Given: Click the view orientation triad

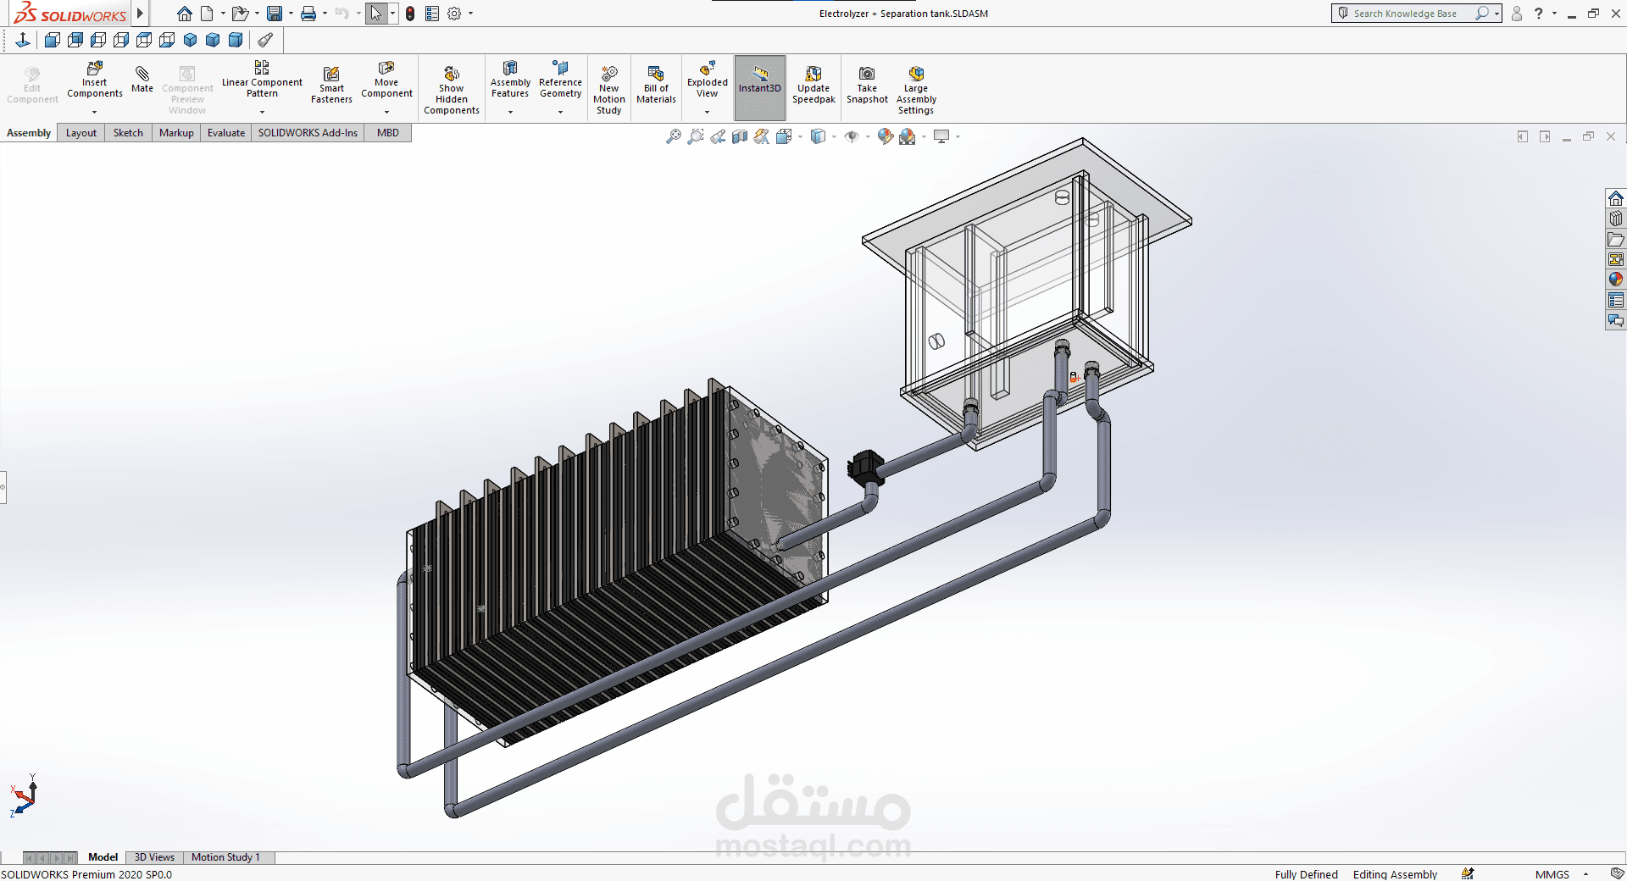Looking at the screenshot, I should click(25, 795).
